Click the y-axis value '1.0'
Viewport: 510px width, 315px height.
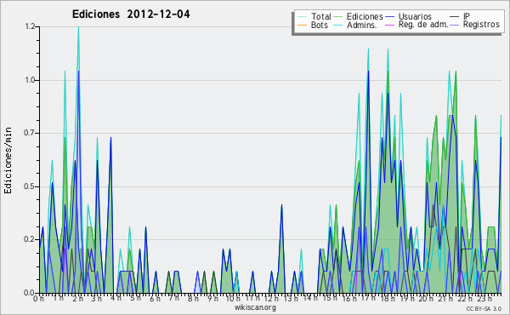click(x=30, y=80)
